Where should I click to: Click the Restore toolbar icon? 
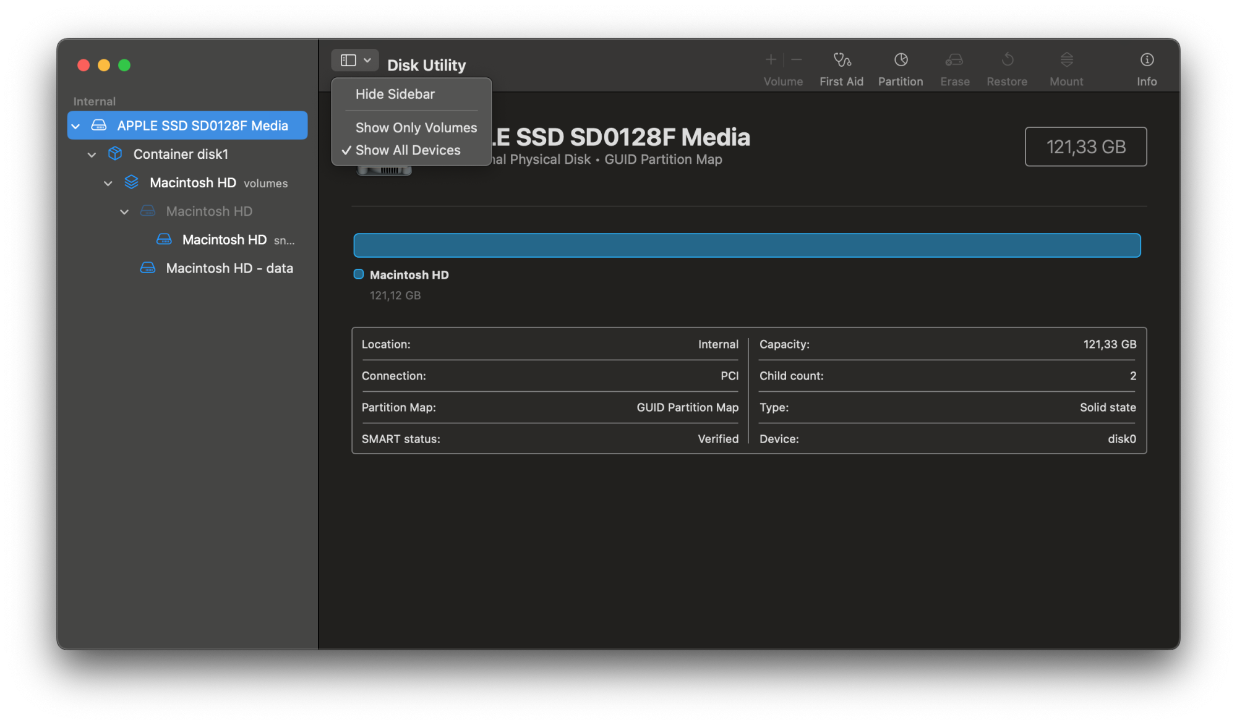coord(1006,60)
